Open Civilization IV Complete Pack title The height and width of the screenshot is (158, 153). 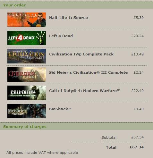tap(81, 54)
